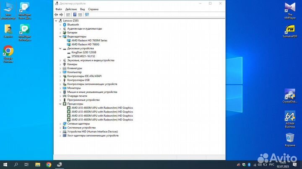Open Google Chrome desktop shortcut
The width and height of the screenshot is (302, 169).
tap(8, 54)
